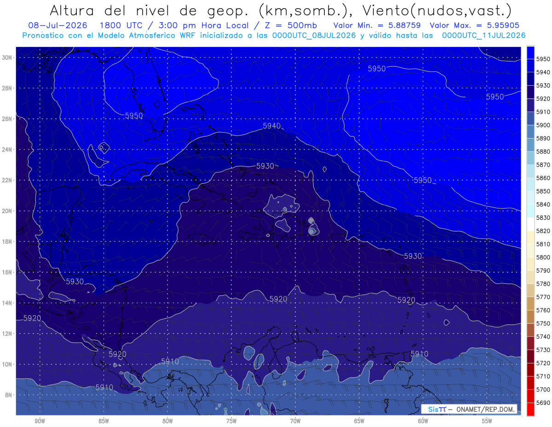Select the 55W longitude axis label
Viewport: 552px width, 427px height.
(487, 421)
